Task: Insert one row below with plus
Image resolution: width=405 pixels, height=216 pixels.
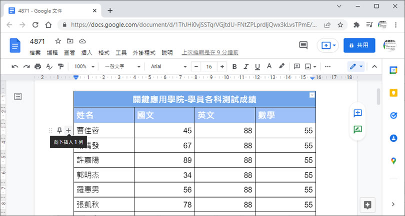Action: point(68,130)
